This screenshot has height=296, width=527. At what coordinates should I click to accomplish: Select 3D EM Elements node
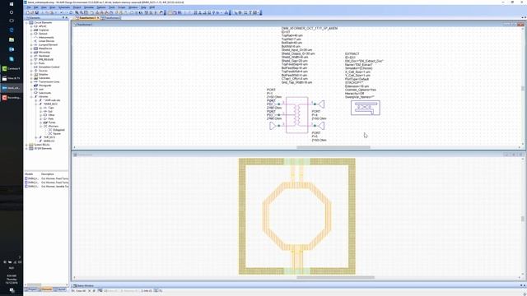tap(43, 148)
